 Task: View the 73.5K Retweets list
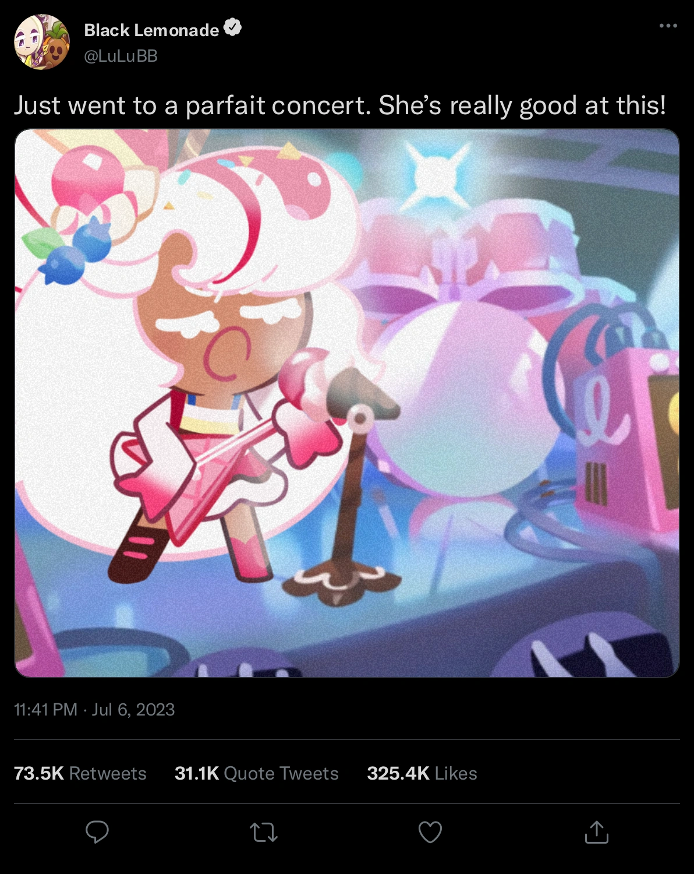tap(80, 773)
